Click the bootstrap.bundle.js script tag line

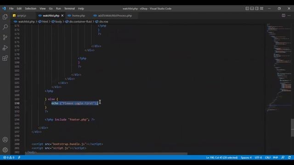point(67,144)
